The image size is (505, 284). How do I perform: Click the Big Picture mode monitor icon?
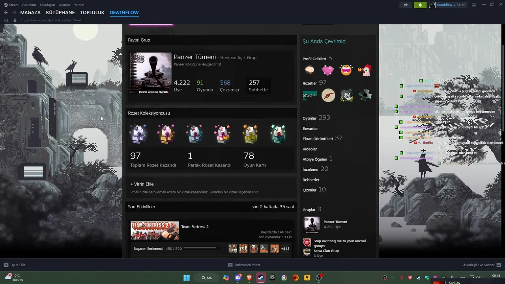(474, 5)
